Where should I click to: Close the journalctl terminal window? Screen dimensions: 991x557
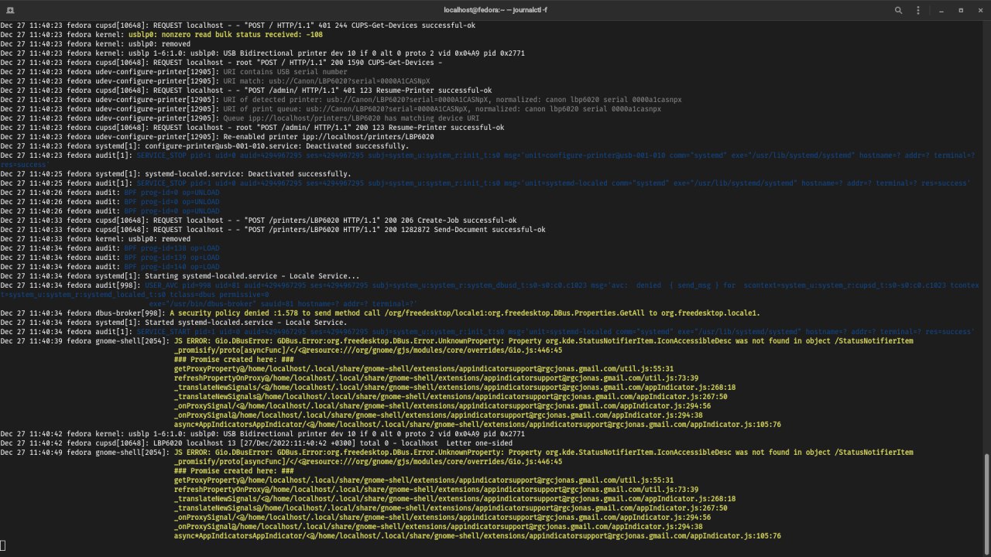(x=979, y=10)
